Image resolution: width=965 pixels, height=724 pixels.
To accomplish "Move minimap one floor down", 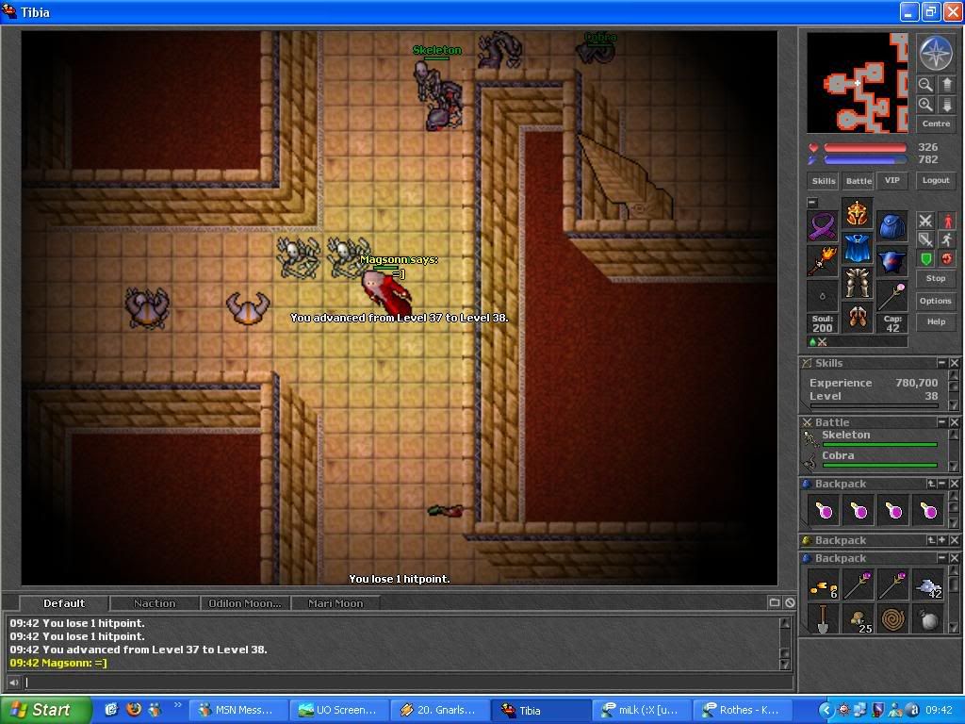I will (946, 104).
